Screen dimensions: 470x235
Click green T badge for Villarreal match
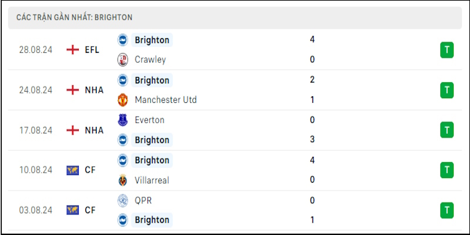click(447, 170)
